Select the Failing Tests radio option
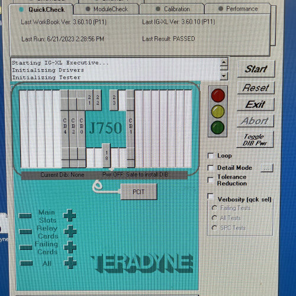The width and height of the screenshot is (296, 296). point(214,208)
